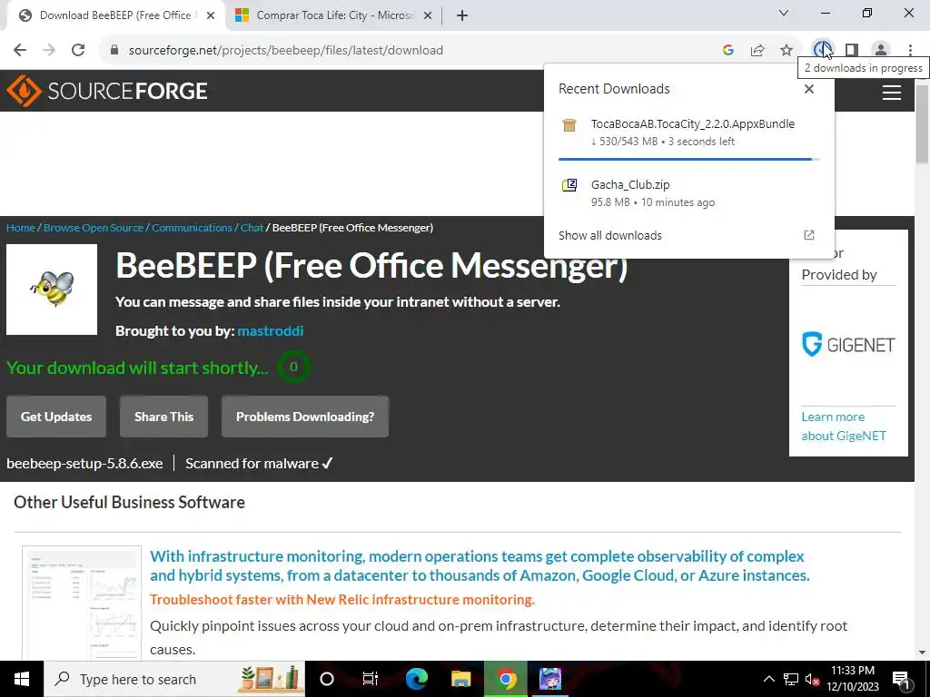
Task: Reload the SourceForge page
Action: [78, 51]
